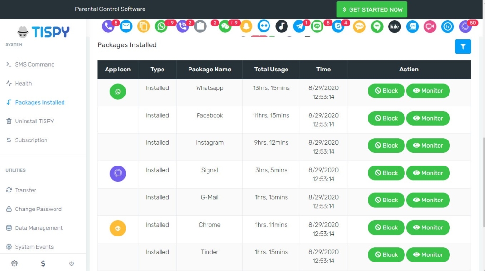Block the Instagram package
The height and width of the screenshot is (271, 485).
386,146
